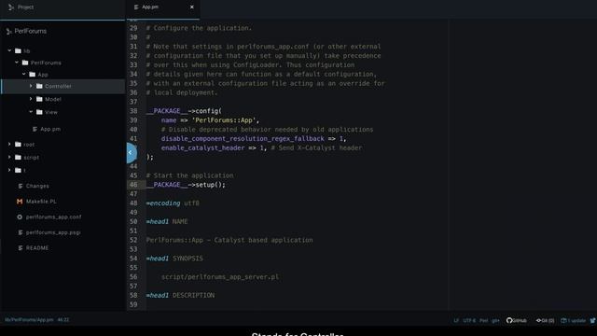The image size is (597, 336).
Task: Place cursor on '__PACKAGE__->setup();' line
Action: click(186, 185)
